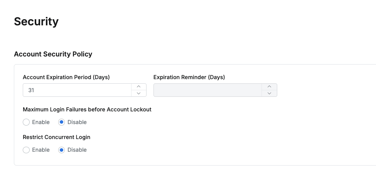Increase Account Expiration Period with up arrow
The height and width of the screenshot is (174, 376).
[x=139, y=87]
